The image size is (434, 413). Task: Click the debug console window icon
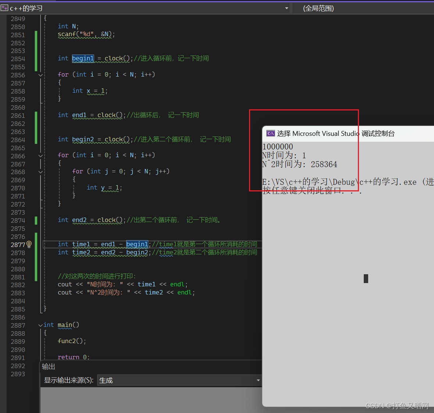[x=270, y=134]
